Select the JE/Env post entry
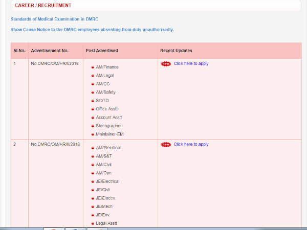 (103, 215)
